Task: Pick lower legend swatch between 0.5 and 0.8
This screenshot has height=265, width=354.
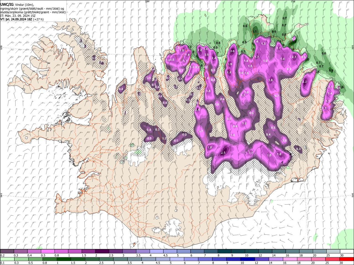Action: pyautogui.click(x=35, y=259)
